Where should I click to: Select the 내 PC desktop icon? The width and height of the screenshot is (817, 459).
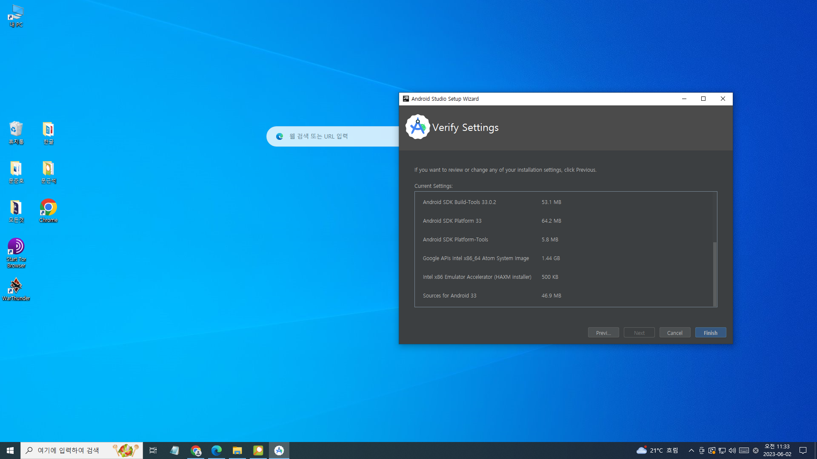pos(16,16)
